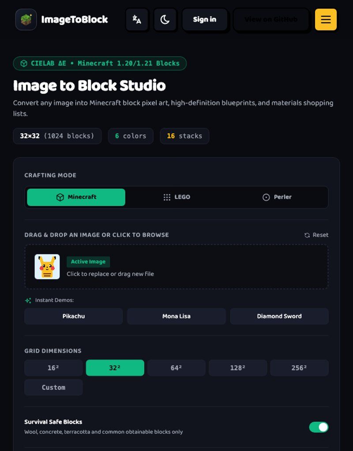
Task: Click the Active Image badge
Action: (88, 262)
